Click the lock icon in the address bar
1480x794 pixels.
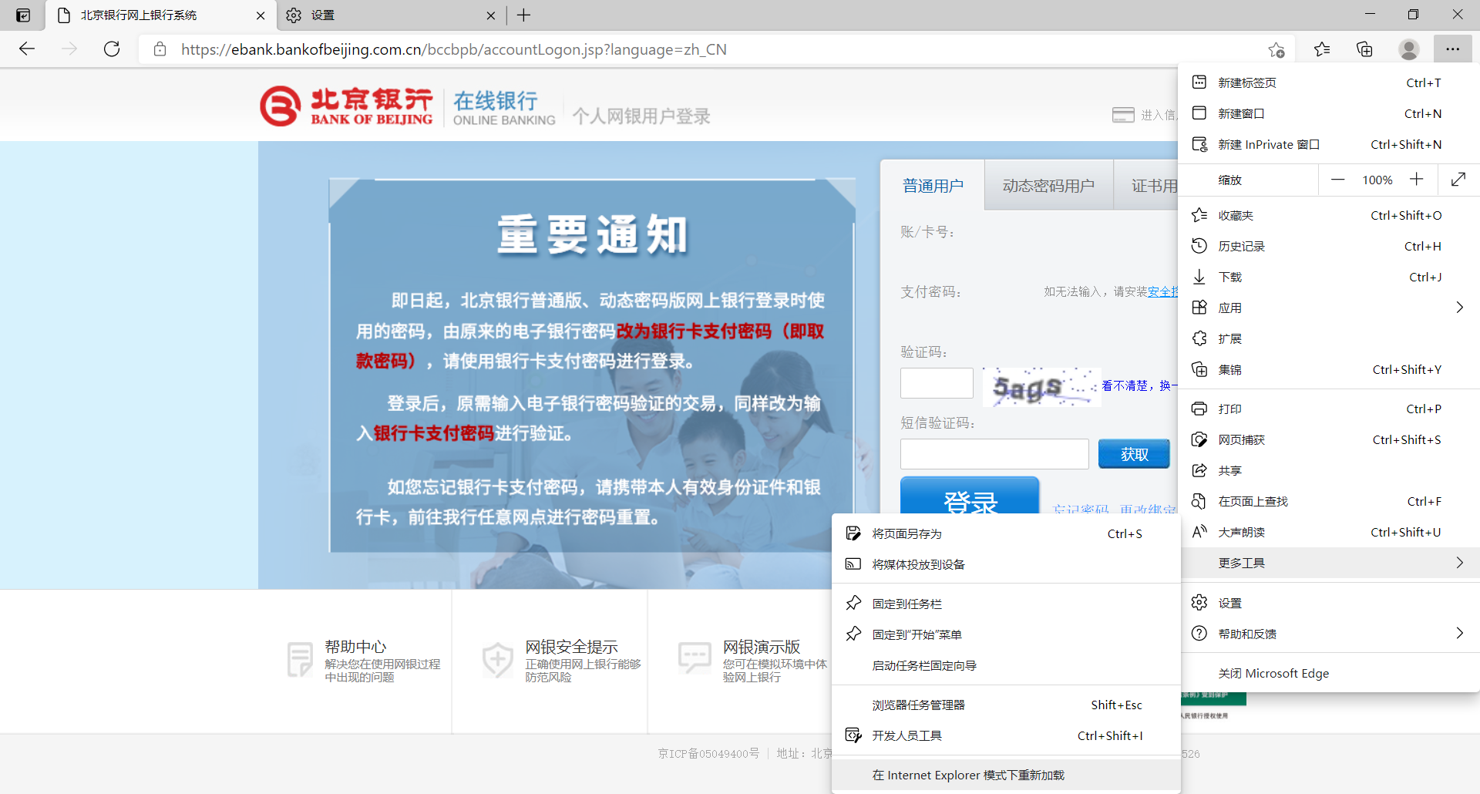point(160,49)
